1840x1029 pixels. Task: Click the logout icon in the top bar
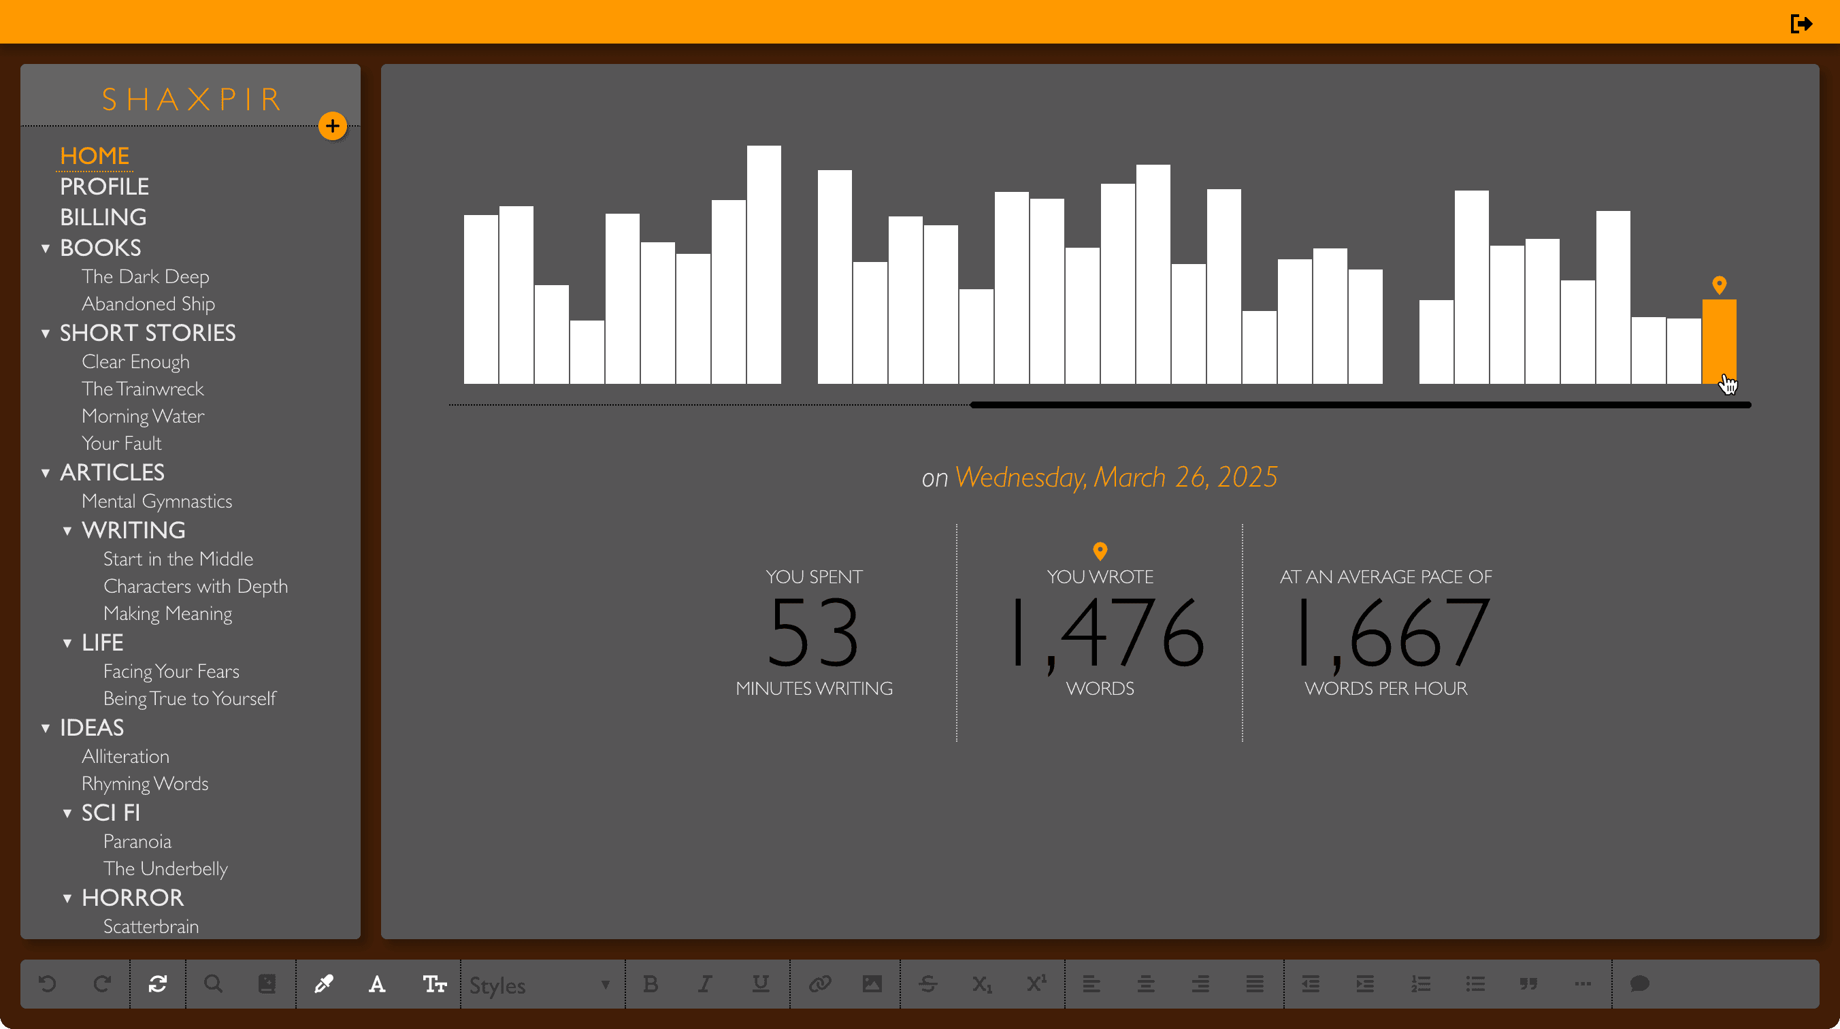coord(1800,24)
